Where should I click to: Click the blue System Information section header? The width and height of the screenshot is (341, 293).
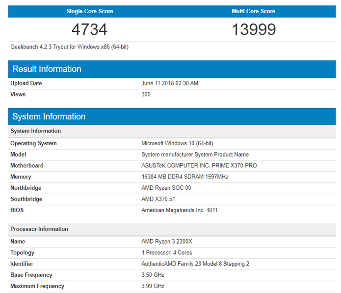click(x=172, y=116)
